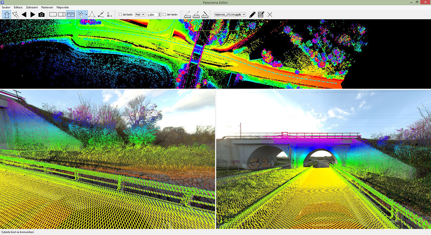Open the 'Pod' dropdown
Viewport: 431px width, 235px height.
pos(140,15)
